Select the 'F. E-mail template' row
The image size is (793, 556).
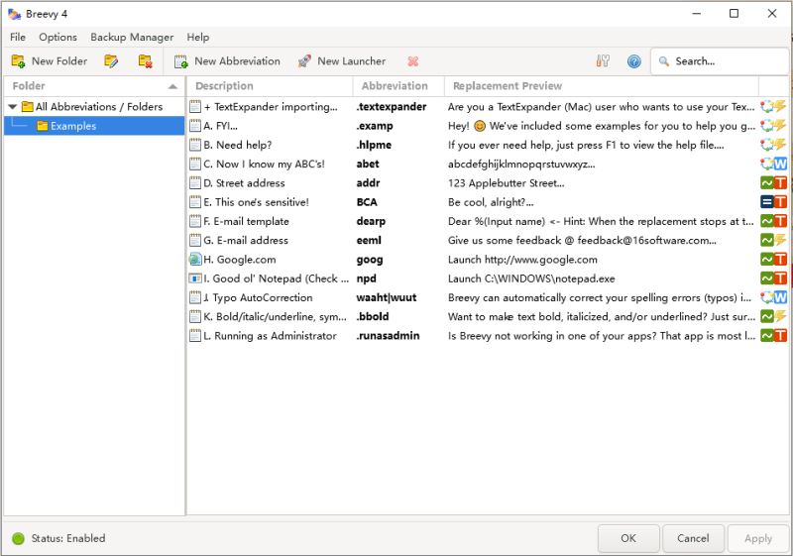point(488,221)
